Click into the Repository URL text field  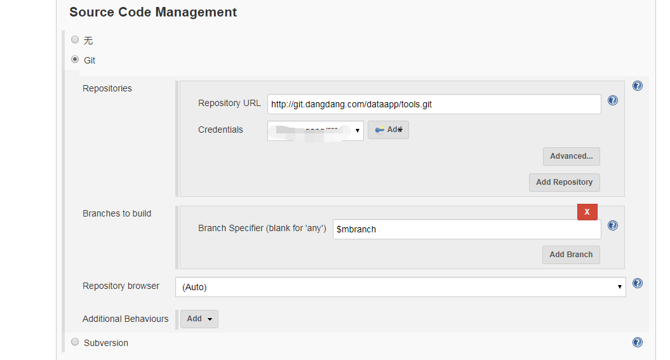coord(434,104)
